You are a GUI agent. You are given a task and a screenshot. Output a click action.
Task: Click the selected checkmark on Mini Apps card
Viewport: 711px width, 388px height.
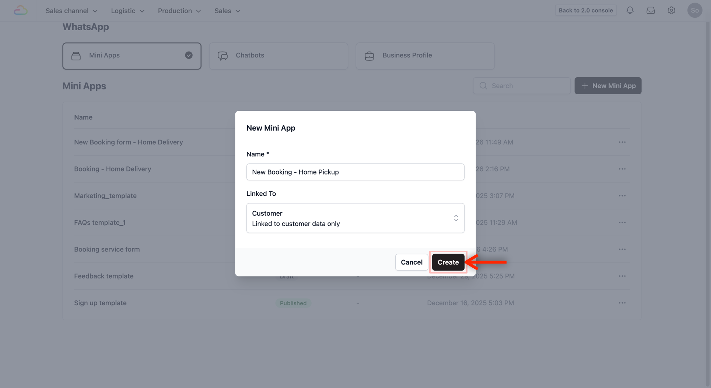coord(189,55)
